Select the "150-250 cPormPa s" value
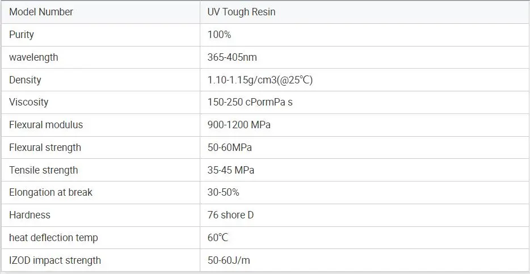 point(250,102)
